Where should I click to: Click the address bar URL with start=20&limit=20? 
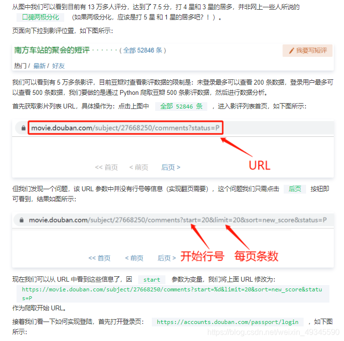coord(178,220)
